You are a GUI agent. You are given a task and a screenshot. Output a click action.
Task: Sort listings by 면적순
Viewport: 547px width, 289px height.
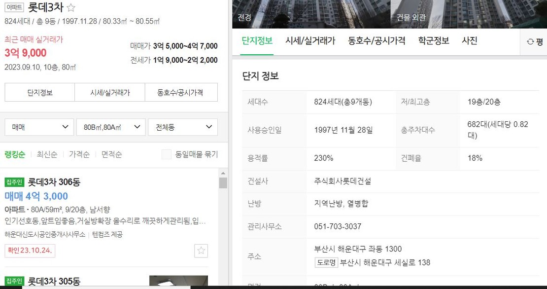(112, 154)
